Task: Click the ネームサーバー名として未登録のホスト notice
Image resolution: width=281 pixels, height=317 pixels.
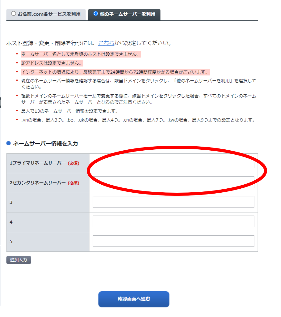Action: pos(81,54)
